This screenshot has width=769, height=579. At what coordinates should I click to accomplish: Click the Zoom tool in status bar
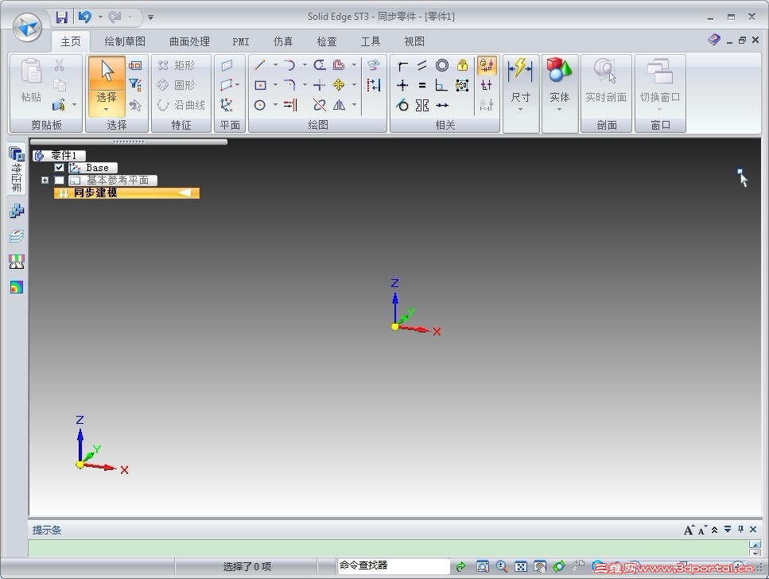coord(501,567)
